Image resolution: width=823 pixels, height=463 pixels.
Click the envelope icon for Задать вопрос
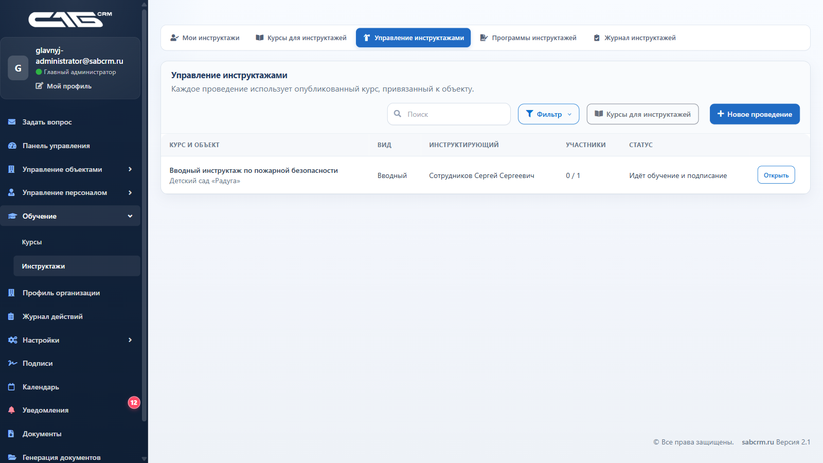[12, 122]
